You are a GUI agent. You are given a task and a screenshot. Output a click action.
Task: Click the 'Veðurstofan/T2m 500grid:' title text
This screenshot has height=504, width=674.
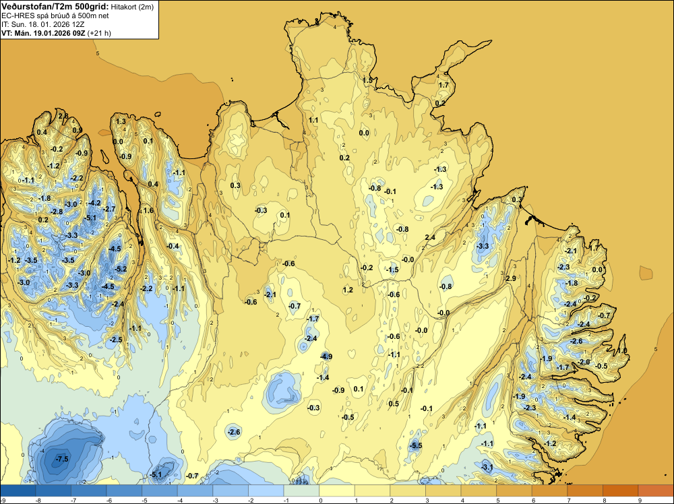[55, 7]
